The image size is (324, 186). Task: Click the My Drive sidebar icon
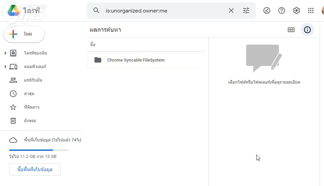(x=13, y=53)
